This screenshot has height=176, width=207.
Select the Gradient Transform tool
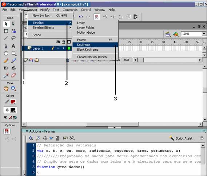[13, 31]
